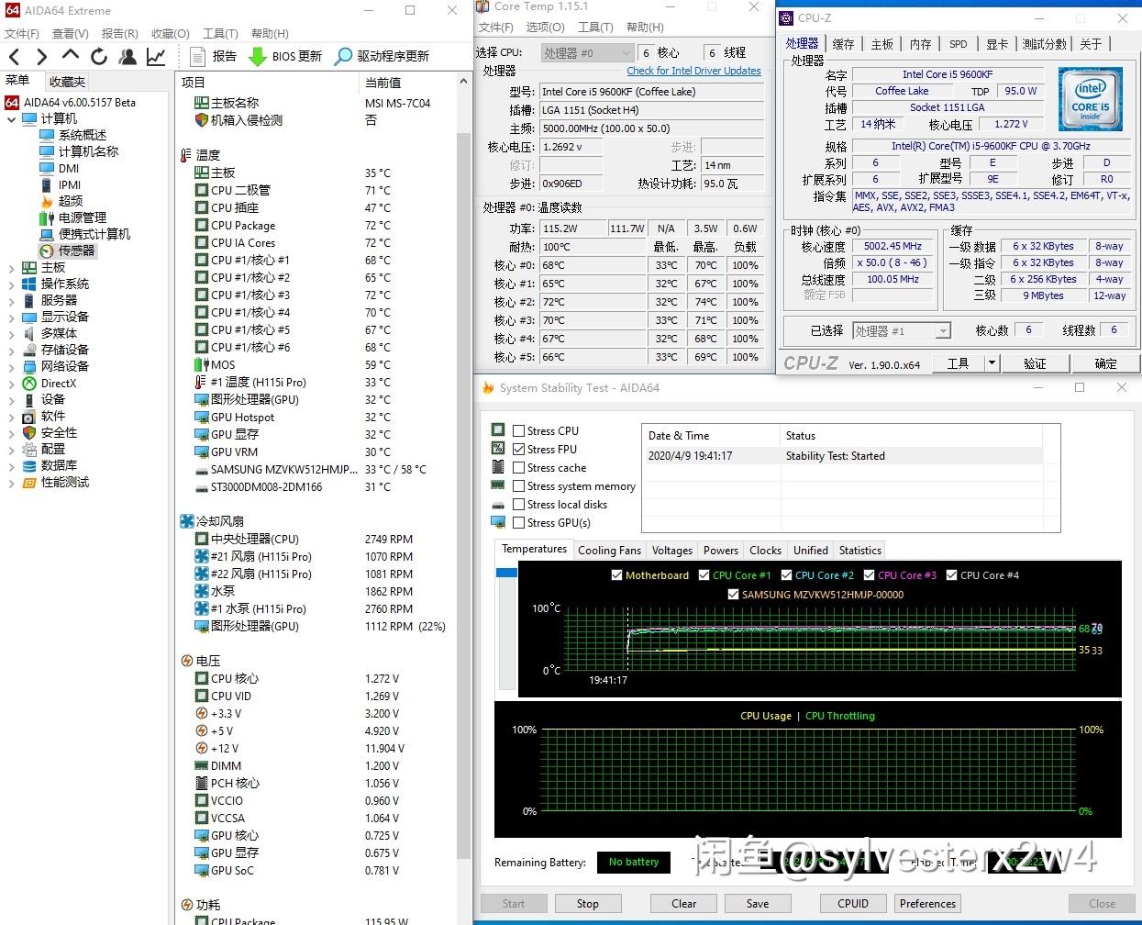Click CPUID button in stability test
The height and width of the screenshot is (925, 1142).
[x=853, y=904]
